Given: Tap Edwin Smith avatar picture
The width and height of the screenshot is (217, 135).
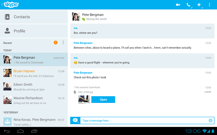Looking at the screenshot, I should pos(7,87).
